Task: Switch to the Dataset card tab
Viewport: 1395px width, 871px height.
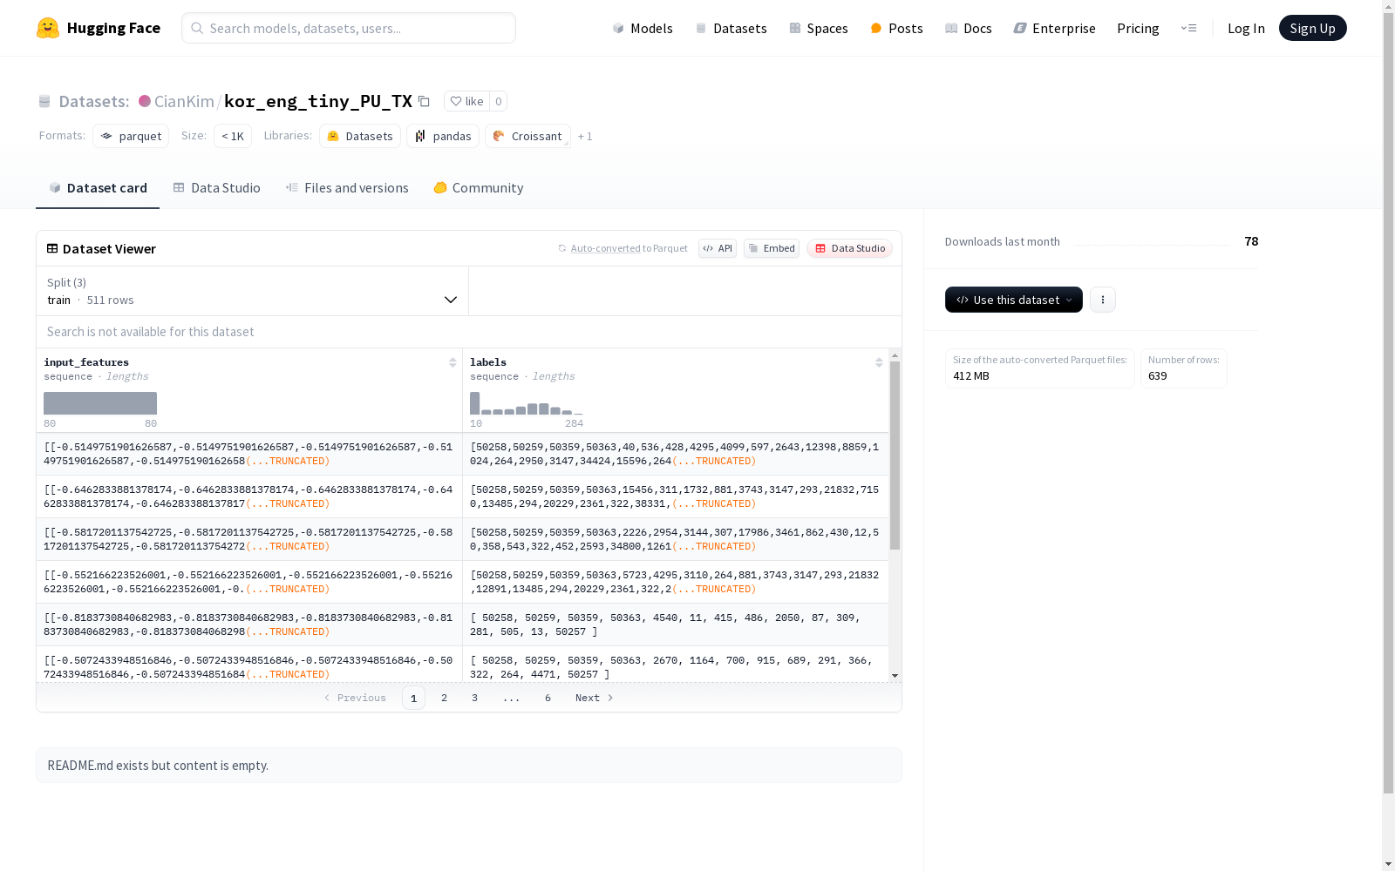Action: (x=98, y=187)
